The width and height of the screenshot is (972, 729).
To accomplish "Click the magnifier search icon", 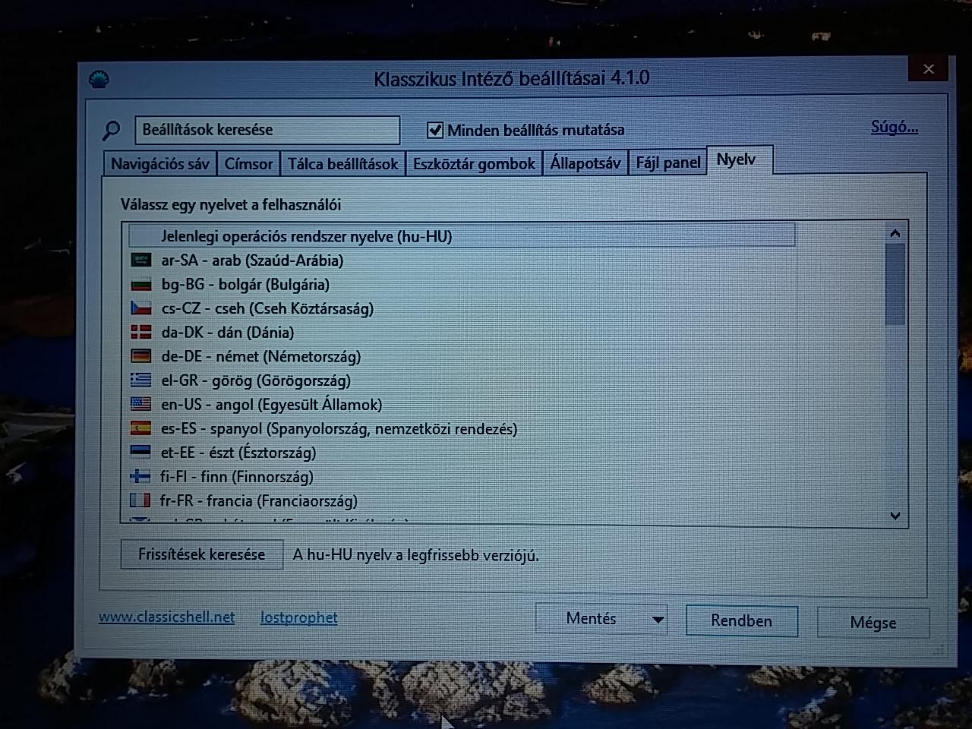I will pos(111,131).
